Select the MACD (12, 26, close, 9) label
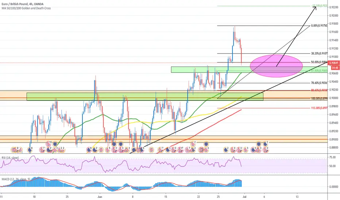Viewport: 340px width, 200px height. (16, 179)
